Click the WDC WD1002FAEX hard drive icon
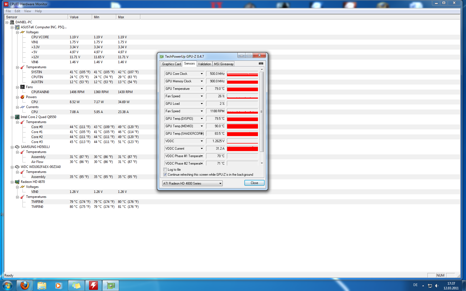 click(x=17, y=167)
